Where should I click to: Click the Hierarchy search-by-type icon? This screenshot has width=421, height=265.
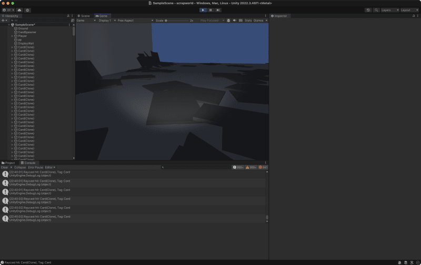point(73,21)
